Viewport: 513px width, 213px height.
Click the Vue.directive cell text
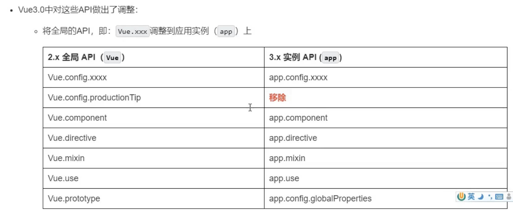pyautogui.click(x=72, y=138)
